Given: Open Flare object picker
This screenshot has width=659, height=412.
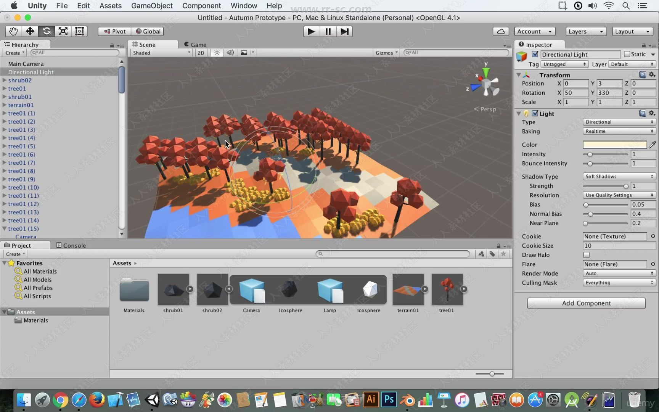Looking at the screenshot, I should 653,264.
